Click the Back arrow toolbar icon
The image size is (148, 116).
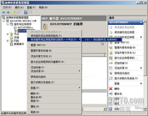[x=4, y=12]
